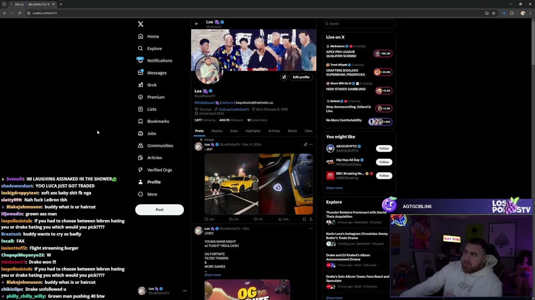Click the Articles icon in sidebar
This screenshot has height=300, width=535.
(140, 157)
